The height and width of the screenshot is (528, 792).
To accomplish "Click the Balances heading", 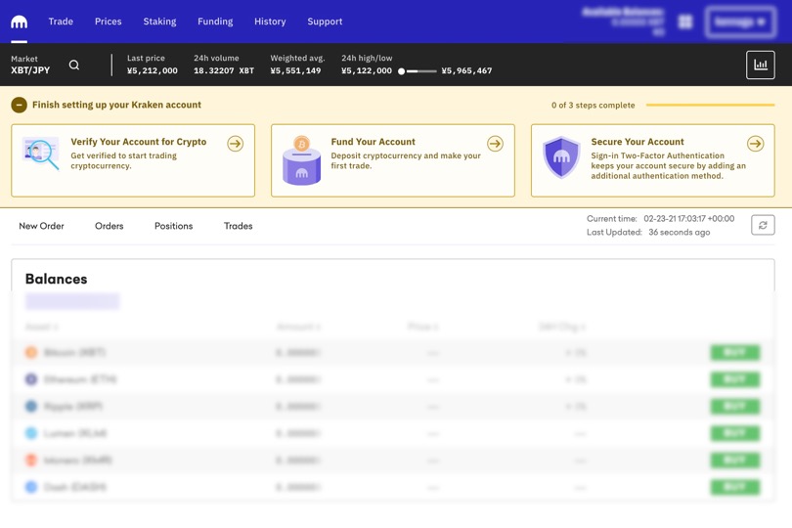I will [56, 279].
